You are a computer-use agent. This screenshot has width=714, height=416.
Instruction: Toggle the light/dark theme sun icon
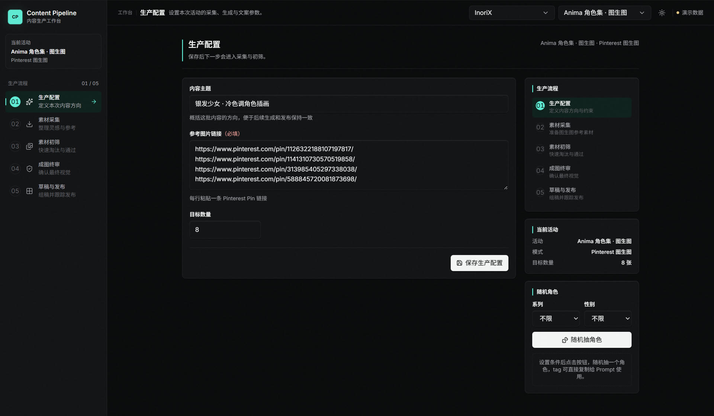(x=662, y=13)
